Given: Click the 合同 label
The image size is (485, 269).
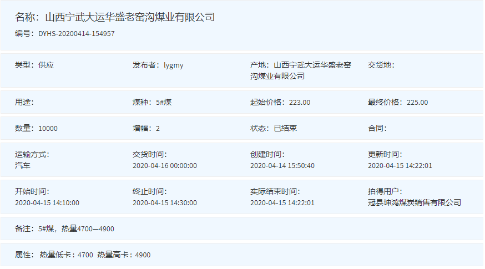Looking at the screenshot, I should [x=377, y=128].
